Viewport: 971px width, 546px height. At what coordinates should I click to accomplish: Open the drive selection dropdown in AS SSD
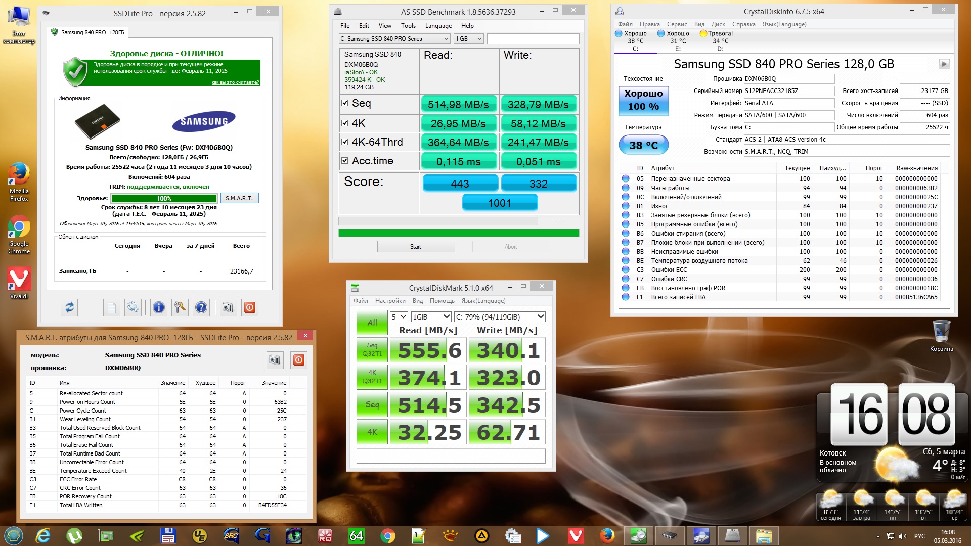(394, 39)
